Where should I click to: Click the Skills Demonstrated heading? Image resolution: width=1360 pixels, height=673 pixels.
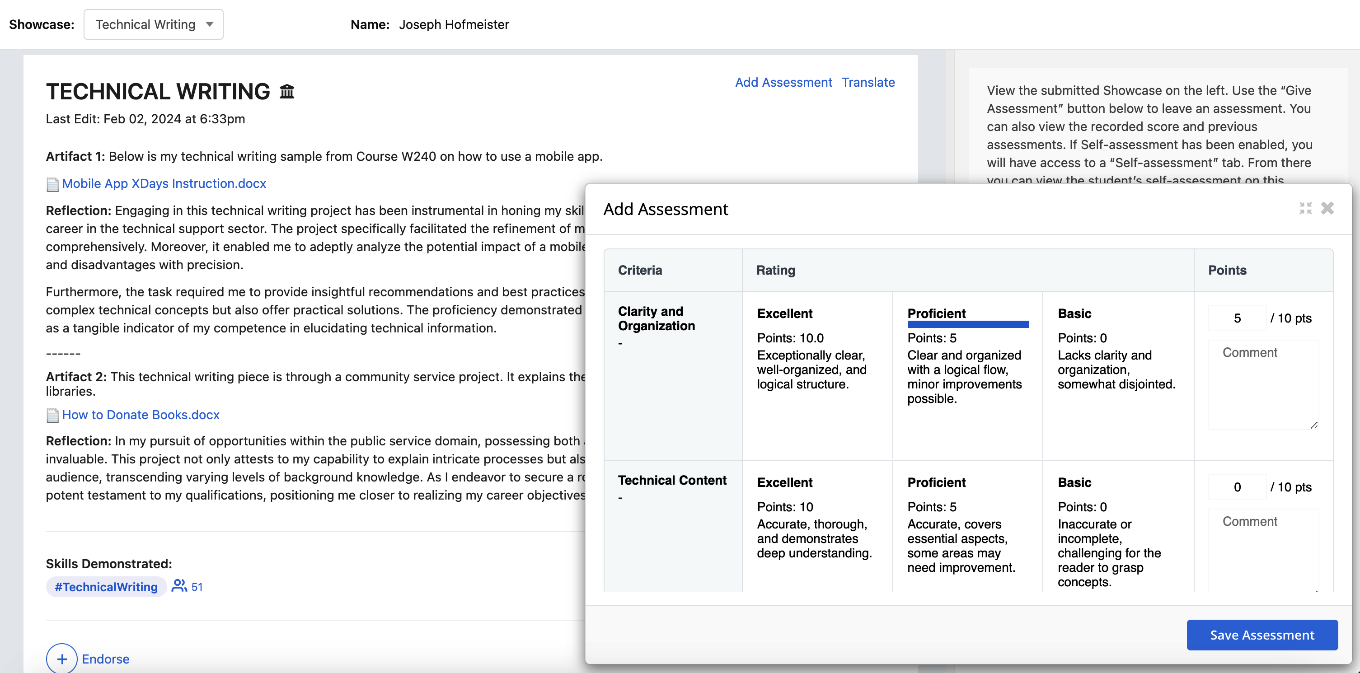click(109, 564)
